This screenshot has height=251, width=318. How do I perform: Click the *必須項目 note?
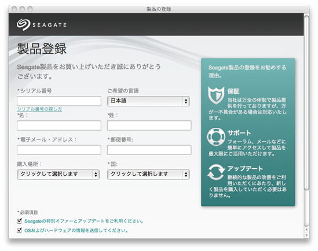(x=28, y=212)
